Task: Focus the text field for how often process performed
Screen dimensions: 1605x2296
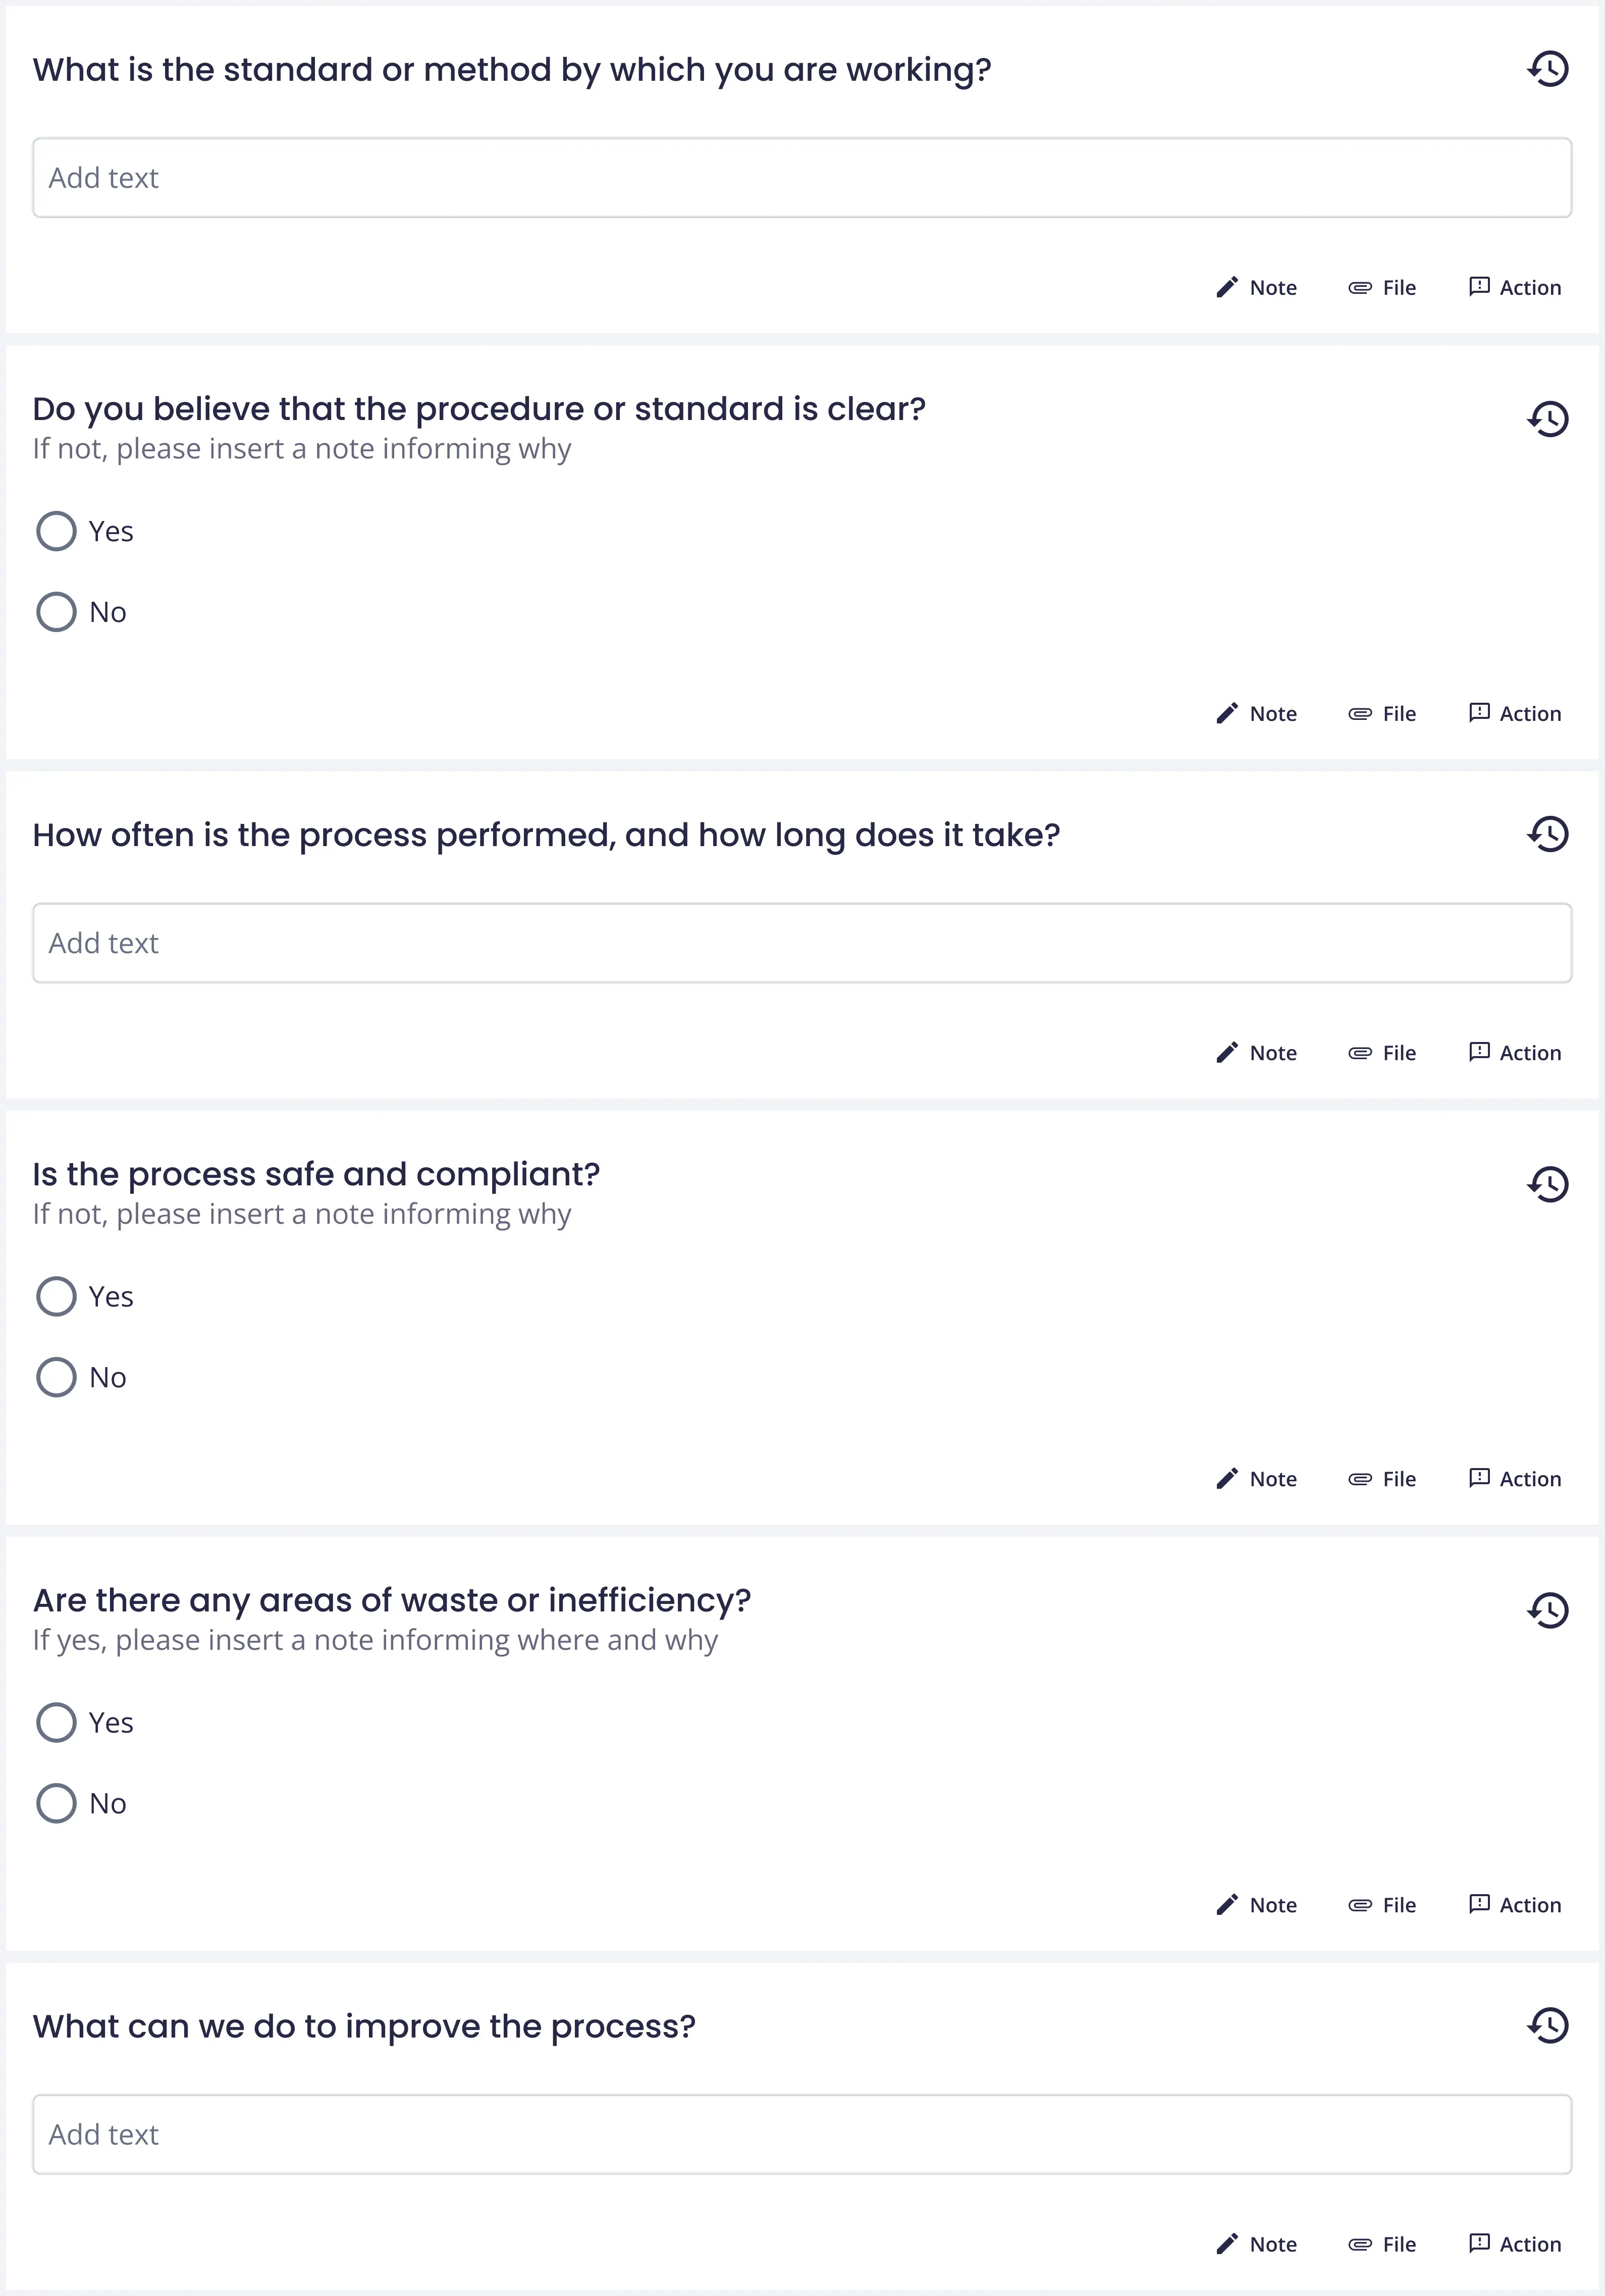Action: (x=802, y=943)
